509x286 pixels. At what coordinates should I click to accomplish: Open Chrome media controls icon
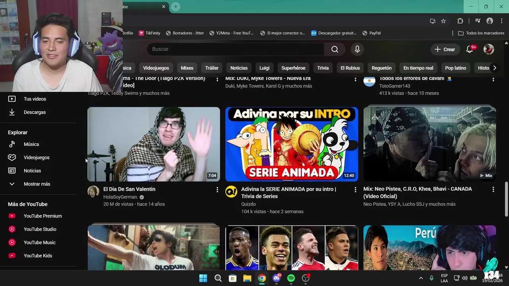point(478,21)
